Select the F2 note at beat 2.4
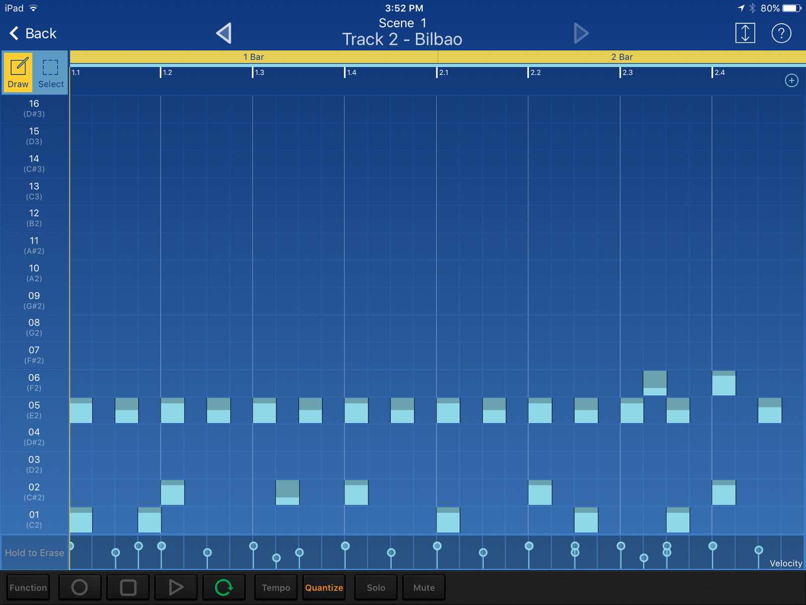The image size is (806, 605). [724, 383]
